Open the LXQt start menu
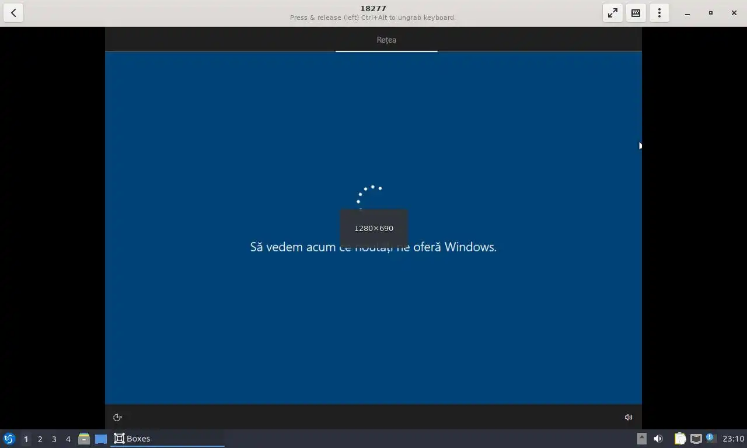The height and width of the screenshot is (448, 747). coord(9,439)
